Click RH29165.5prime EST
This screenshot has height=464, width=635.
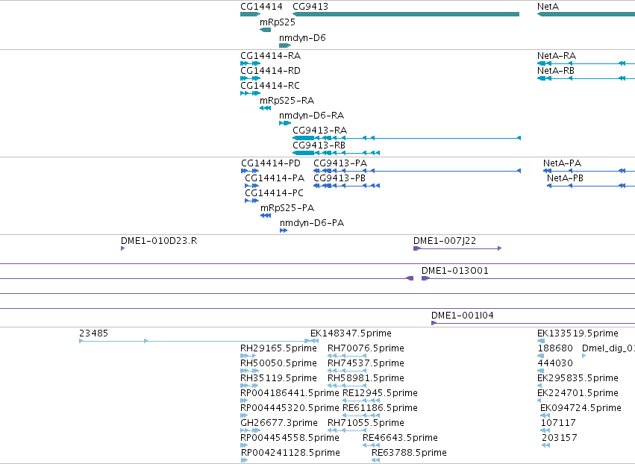278,348
